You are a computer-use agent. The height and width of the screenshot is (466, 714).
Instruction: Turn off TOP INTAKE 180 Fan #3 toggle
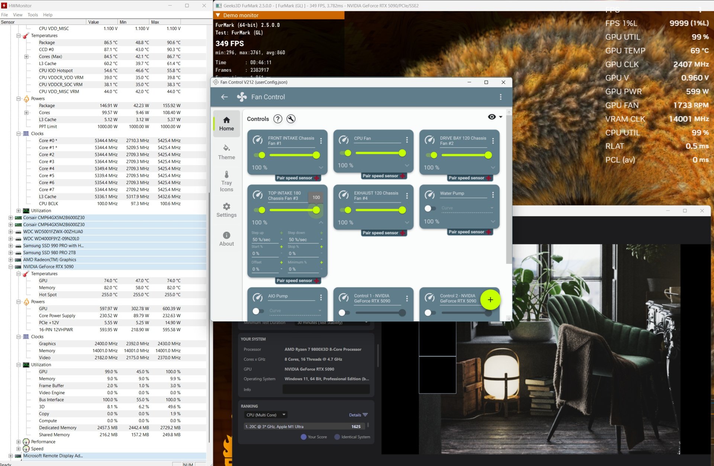click(x=259, y=210)
